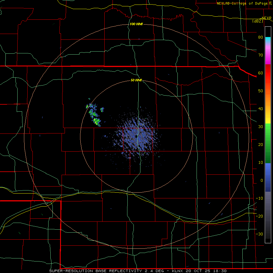Click the 80 value on reflectivity scale

261,37
